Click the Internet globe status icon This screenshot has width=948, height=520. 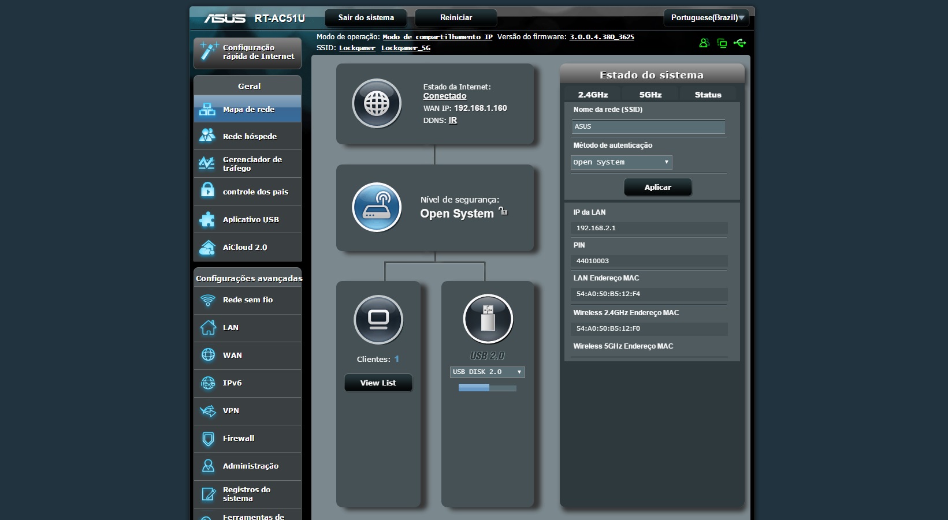(377, 104)
